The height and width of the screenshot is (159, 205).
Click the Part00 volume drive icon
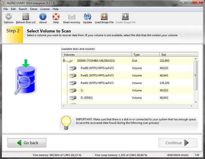point(73,68)
